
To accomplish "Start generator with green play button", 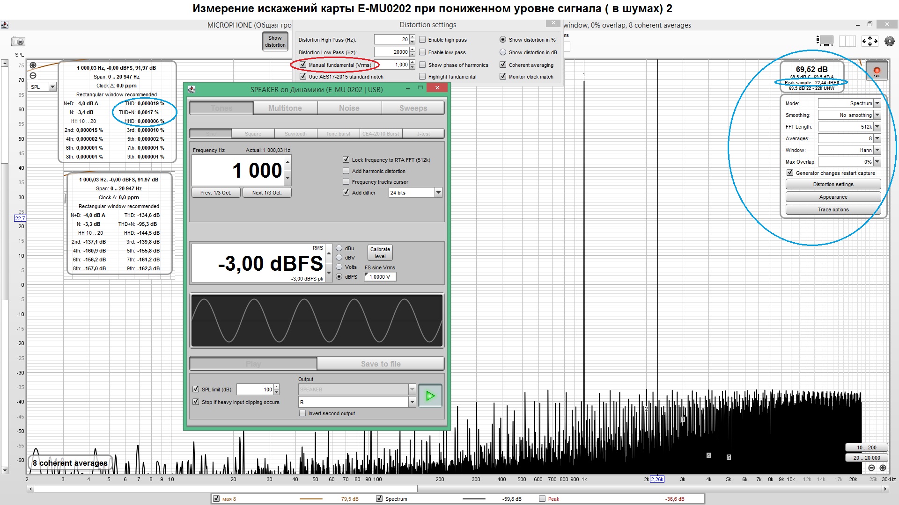I will [x=430, y=396].
